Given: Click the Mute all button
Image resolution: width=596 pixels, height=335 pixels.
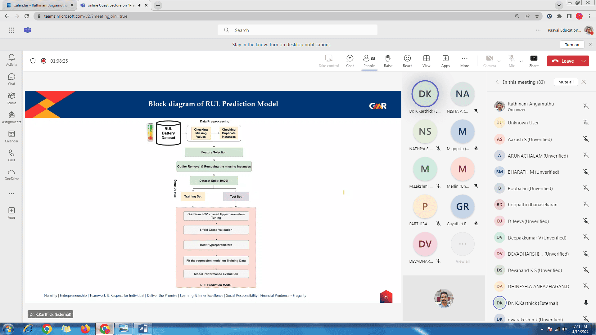Looking at the screenshot, I should coord(566,82).
